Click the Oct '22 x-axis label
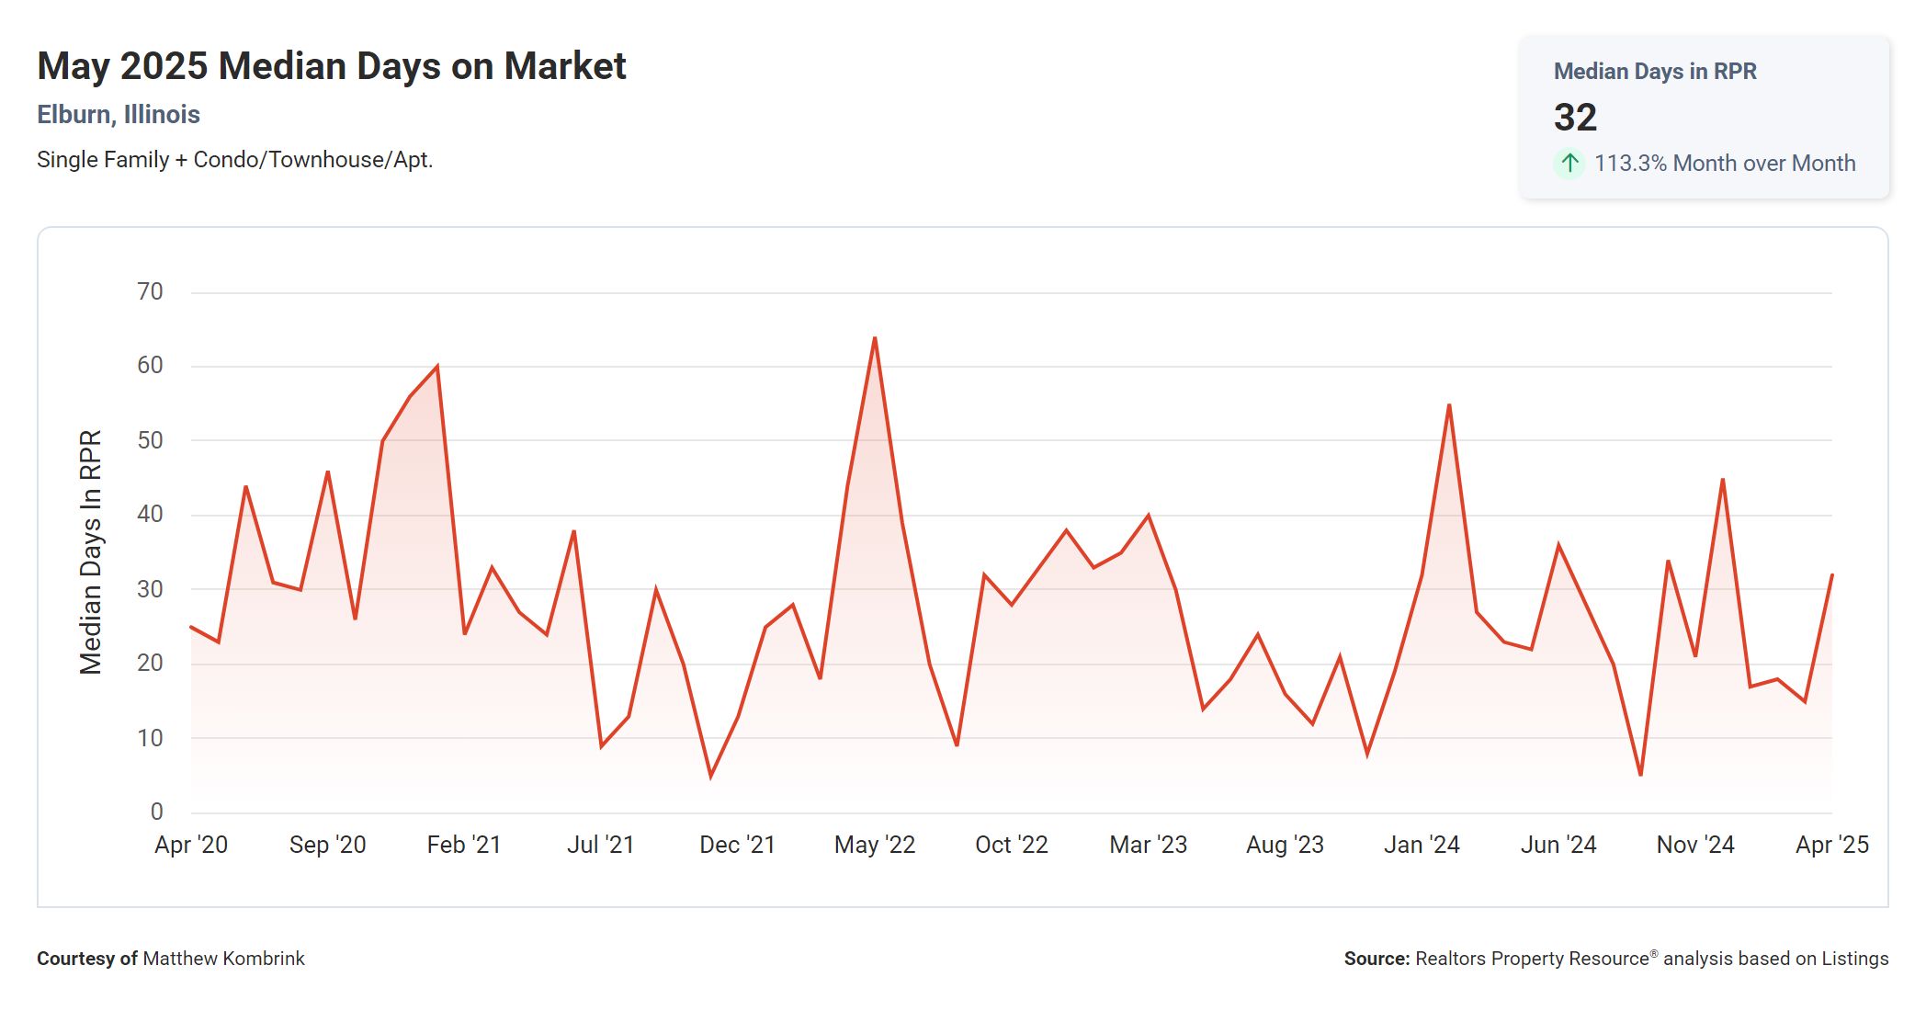 (1011, 845)
